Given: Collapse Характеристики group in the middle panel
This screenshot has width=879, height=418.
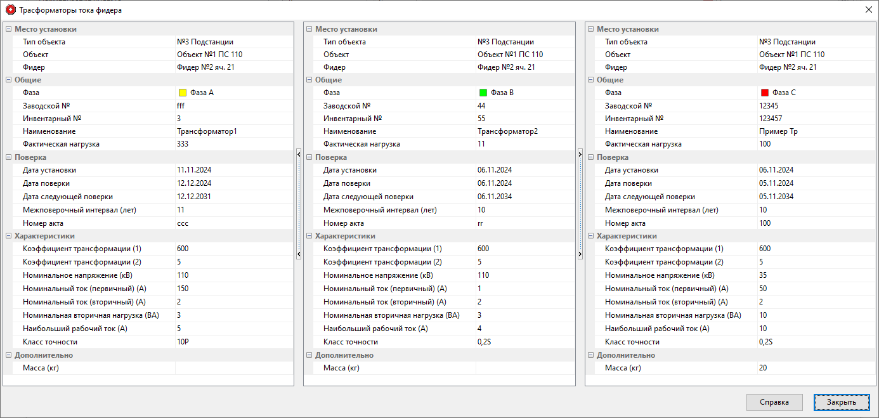Looking at the screenshot, I should (x=309, y=236).
